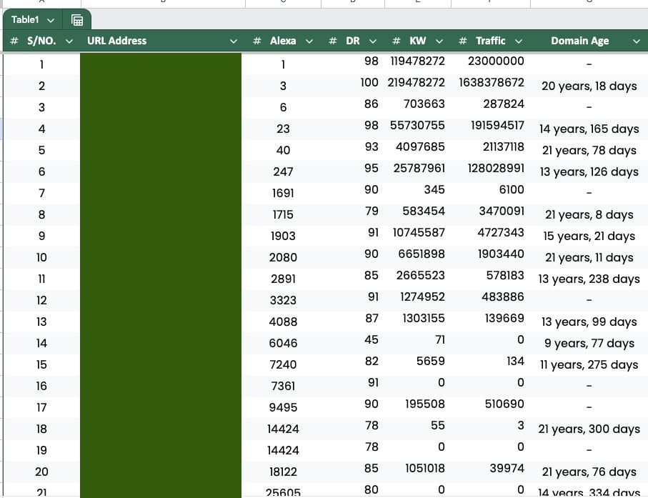Open the KW column dropdown arrow
648x498 pixels.
tap(439, 41)
